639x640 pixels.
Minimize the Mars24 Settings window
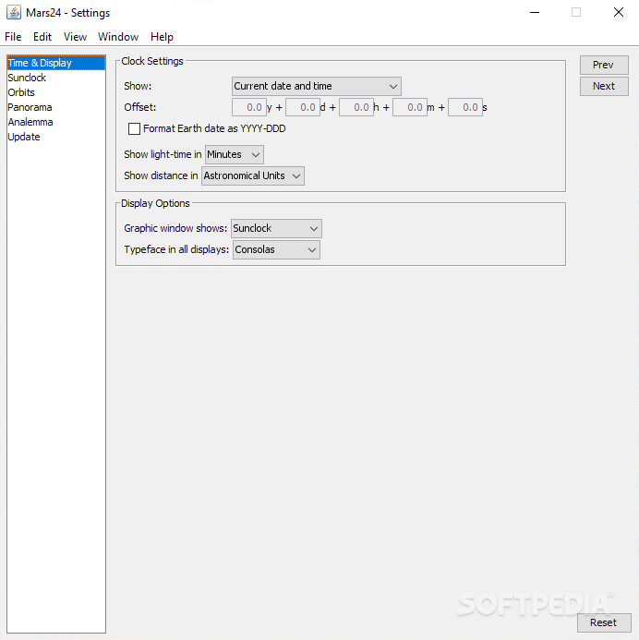535,12
